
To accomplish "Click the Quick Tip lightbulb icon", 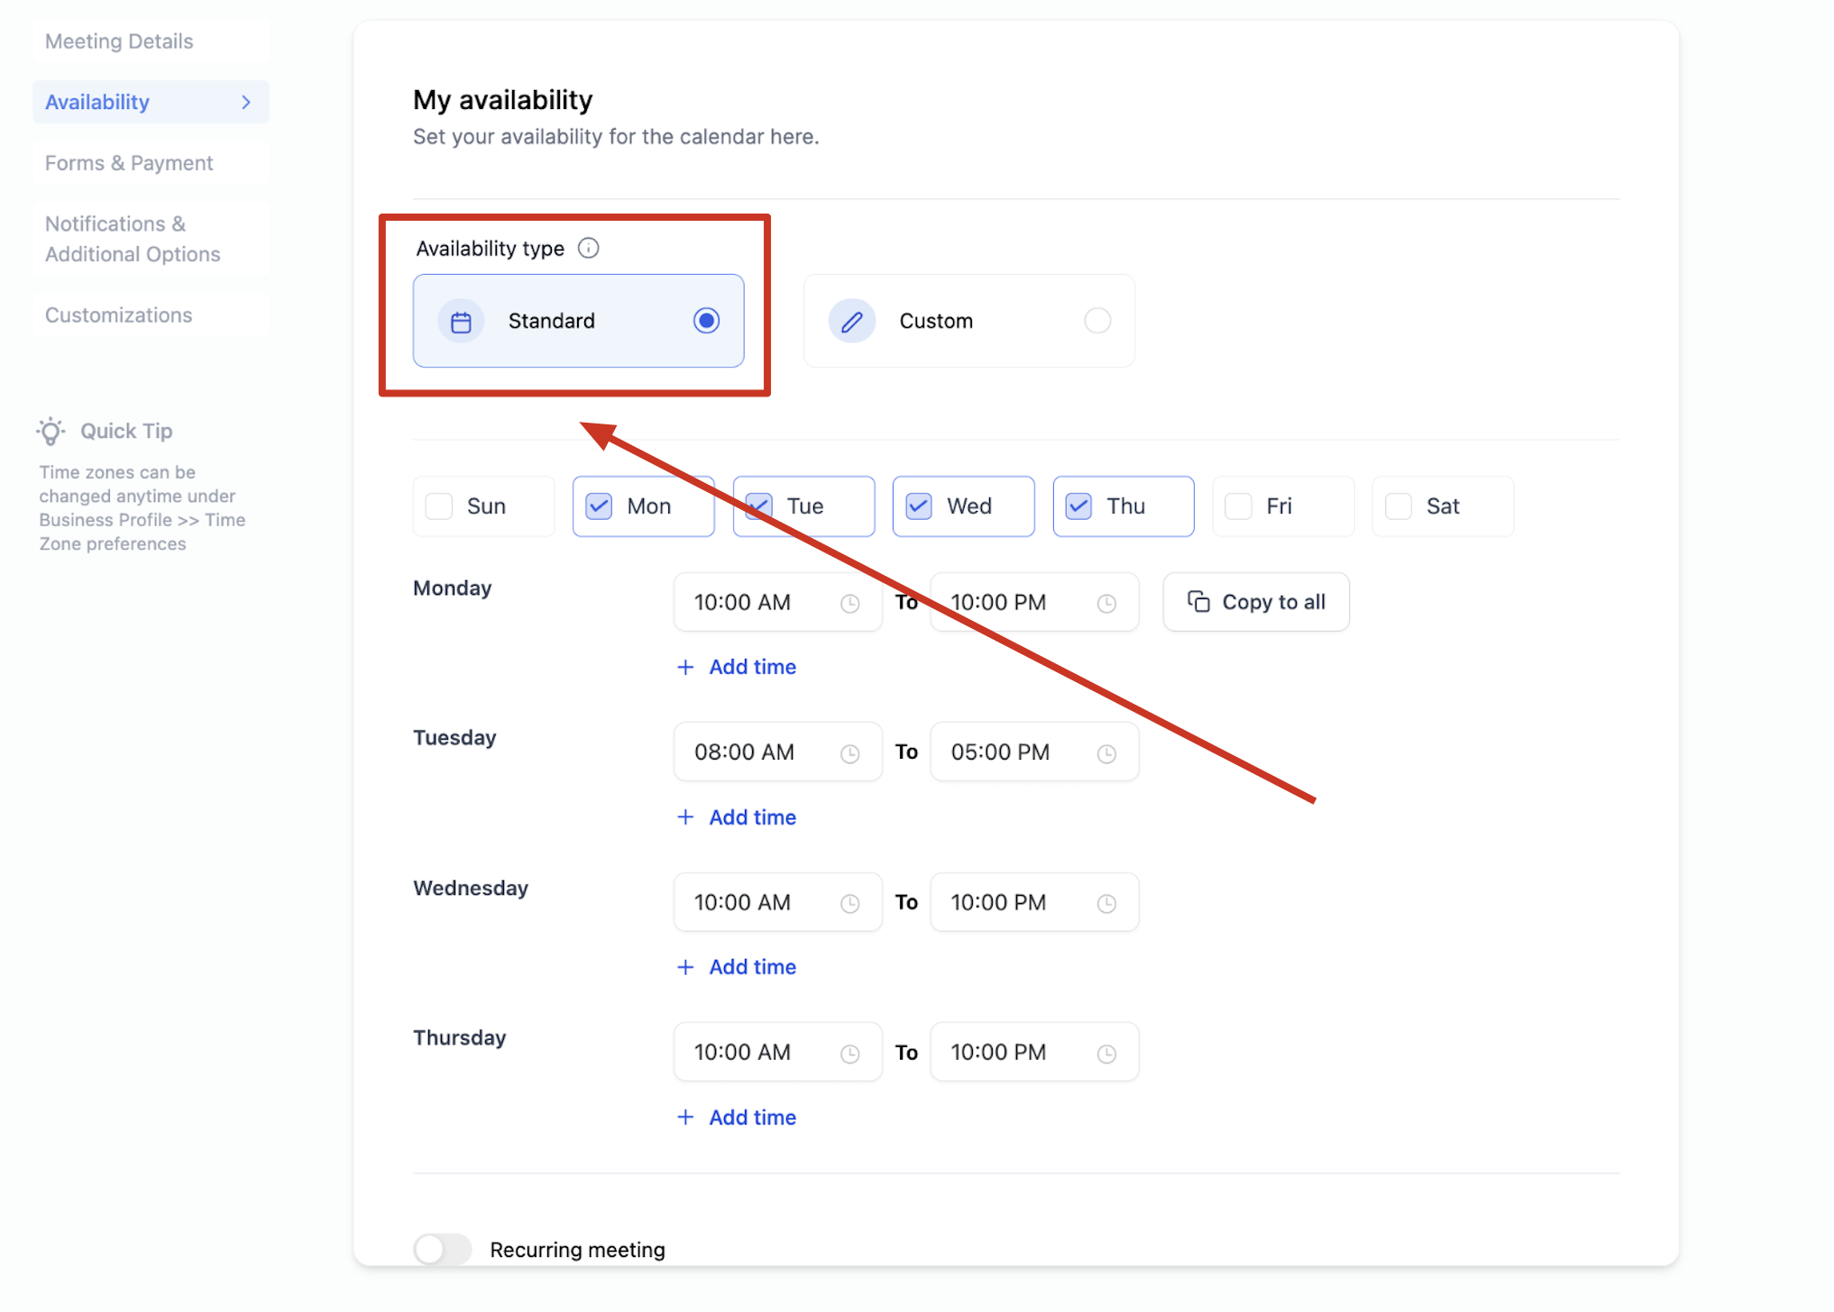I will coord(51,432).
